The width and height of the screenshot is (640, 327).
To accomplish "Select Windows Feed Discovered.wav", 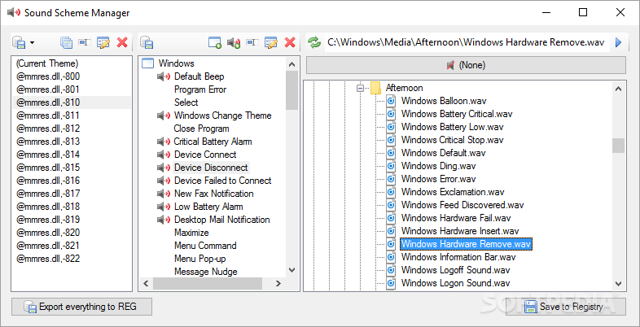I will [462, 205].
